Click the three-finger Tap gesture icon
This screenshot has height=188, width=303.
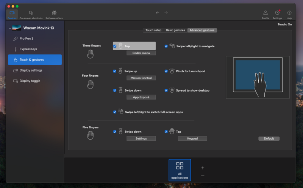coord(120,46)
